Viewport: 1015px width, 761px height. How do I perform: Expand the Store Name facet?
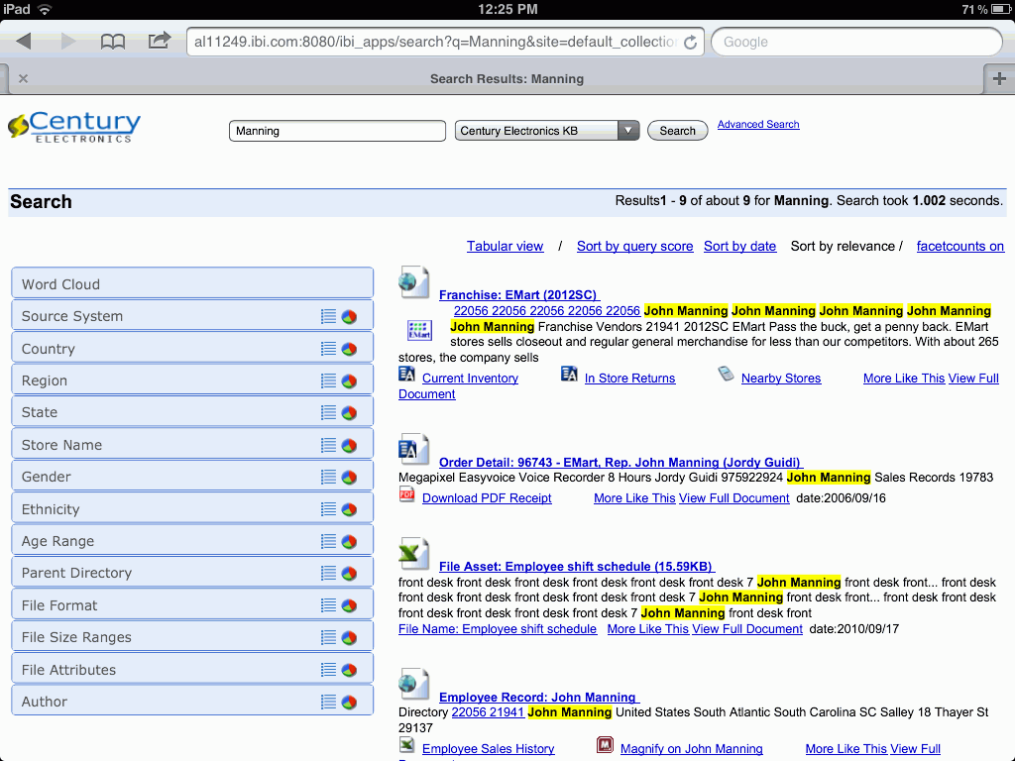pos(192,445)
